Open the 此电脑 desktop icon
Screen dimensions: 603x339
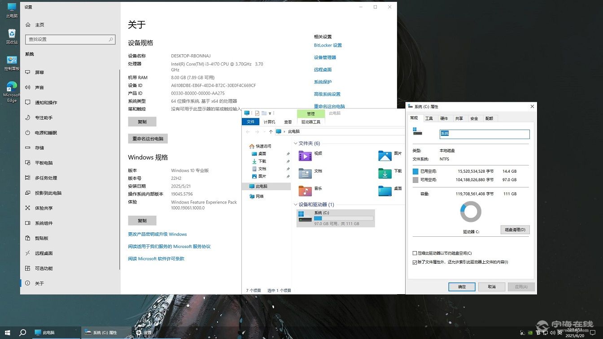coord(12,10)
